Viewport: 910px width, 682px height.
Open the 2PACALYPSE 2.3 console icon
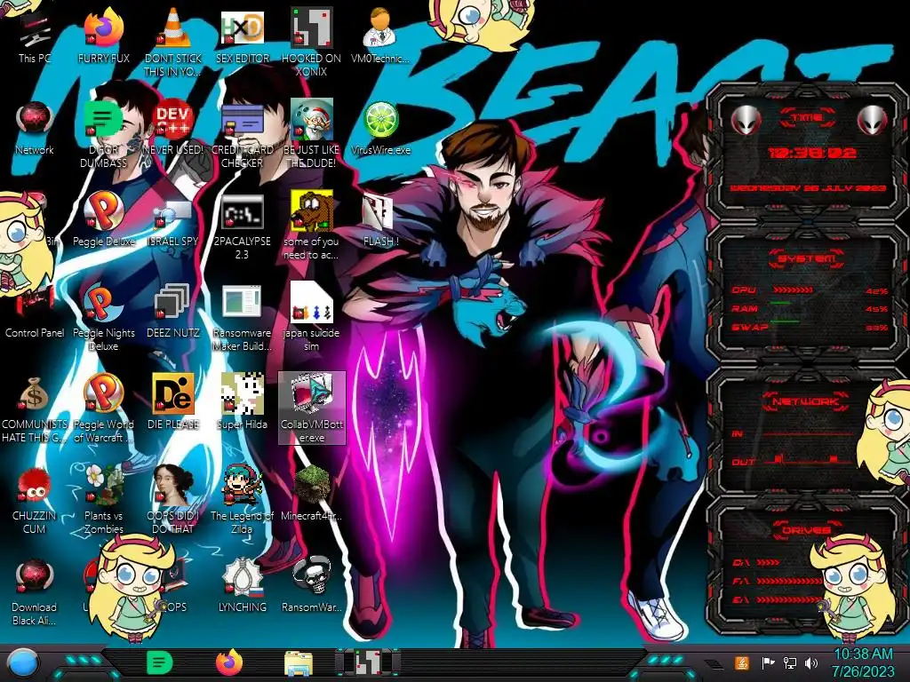coord(243,227)
